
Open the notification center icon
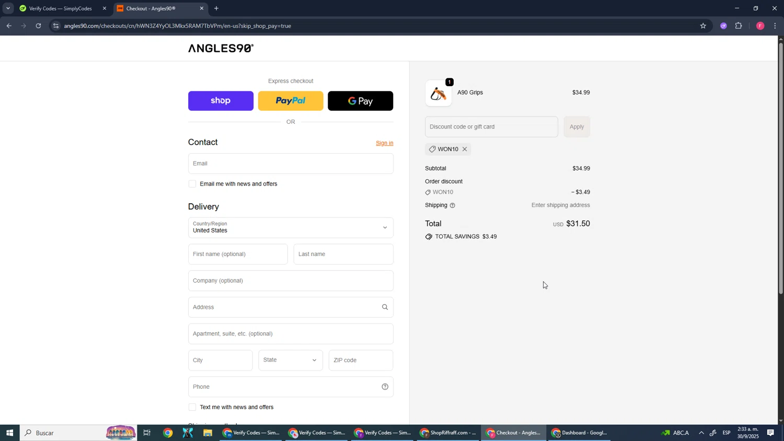tap(770, 433)
